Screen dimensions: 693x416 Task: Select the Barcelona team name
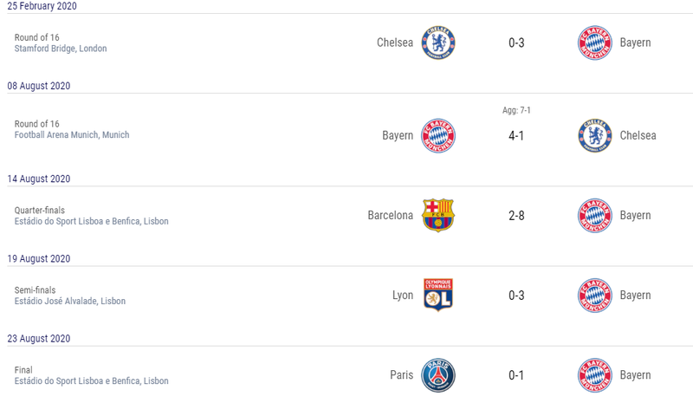tap(391, 215)
